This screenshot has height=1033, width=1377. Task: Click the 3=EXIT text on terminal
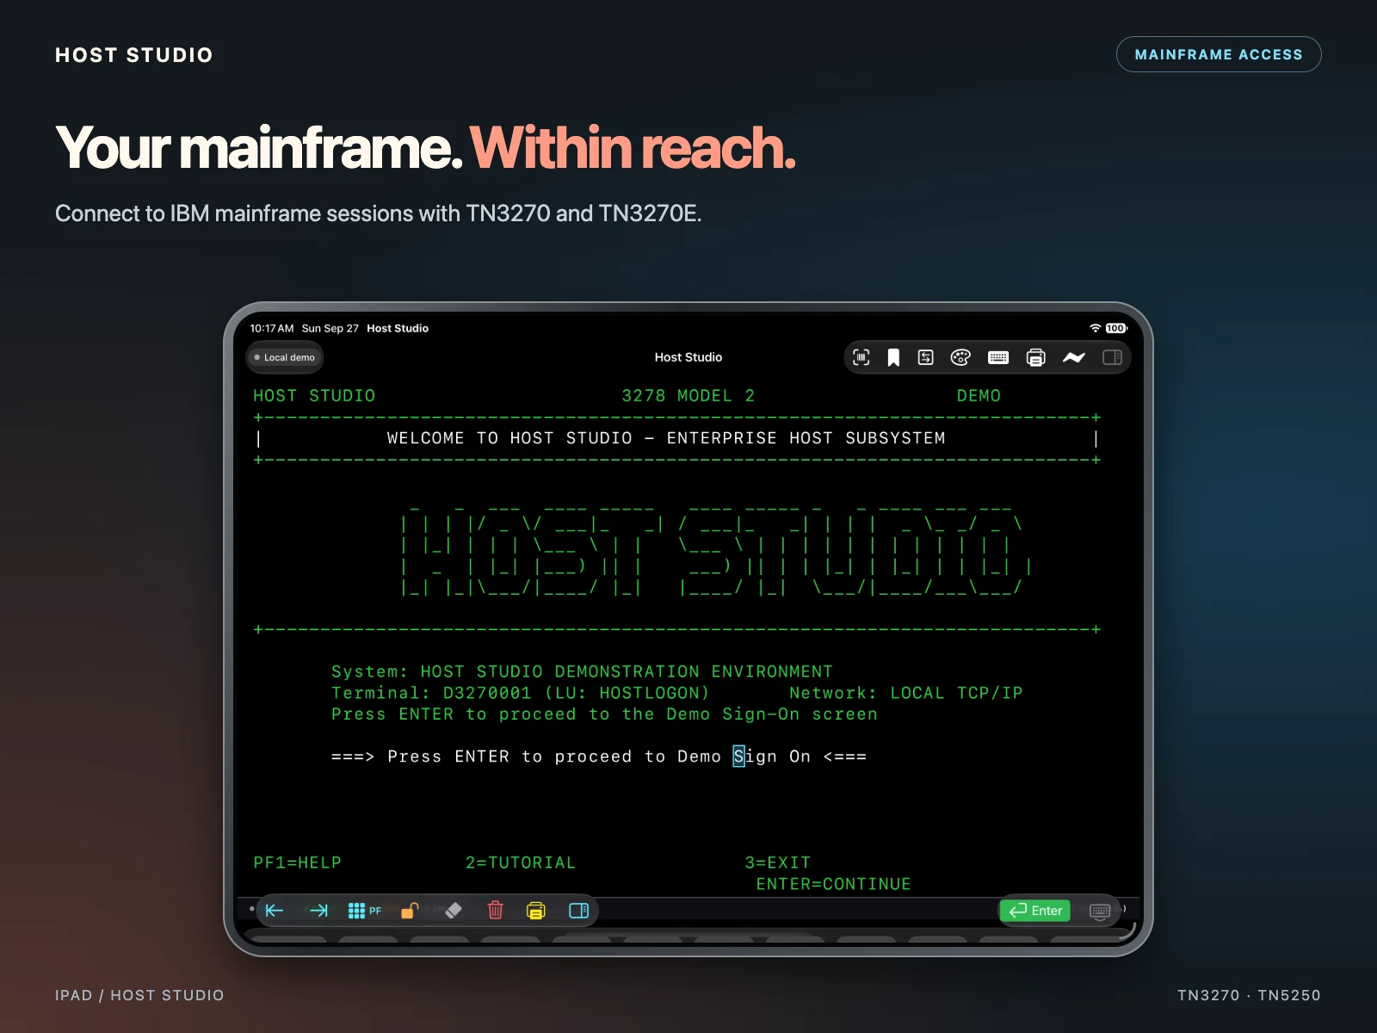pyautogui.click(x=778, y=863)
